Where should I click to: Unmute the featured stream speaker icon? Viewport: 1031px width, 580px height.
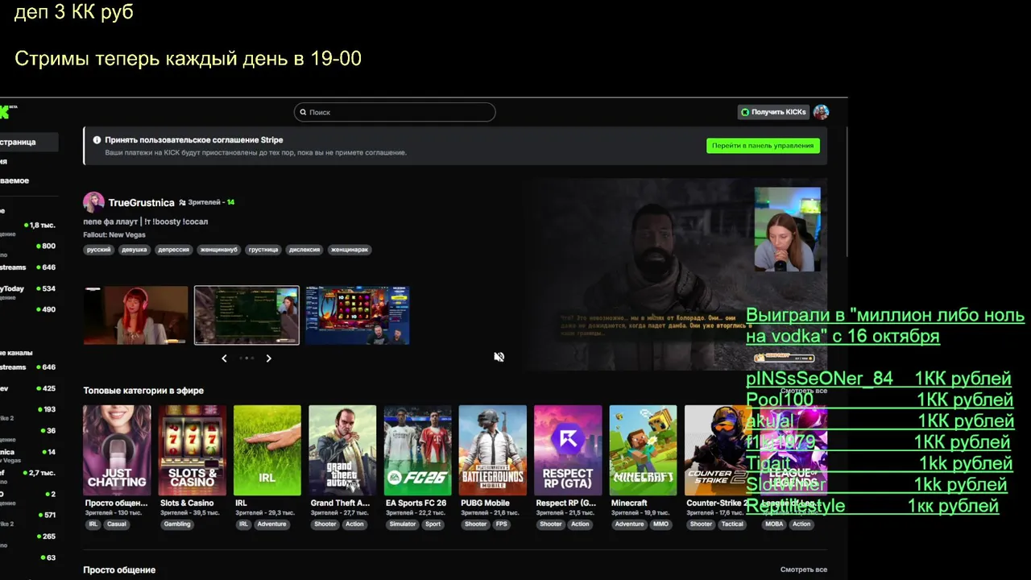[x=499, y=357]
